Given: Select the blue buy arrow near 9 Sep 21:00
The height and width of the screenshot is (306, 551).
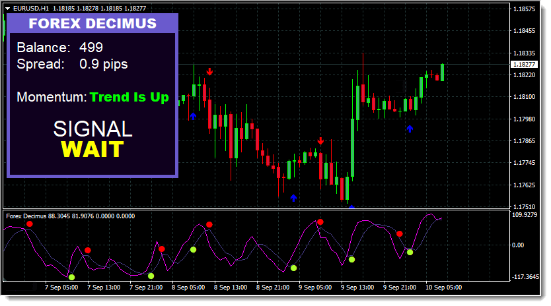Looking at the screenshot, I should (x=410, y=129).
